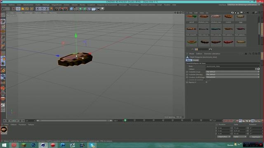Click the green Subdivision Surface generator icon
The image size is (264, 148).
80,9
